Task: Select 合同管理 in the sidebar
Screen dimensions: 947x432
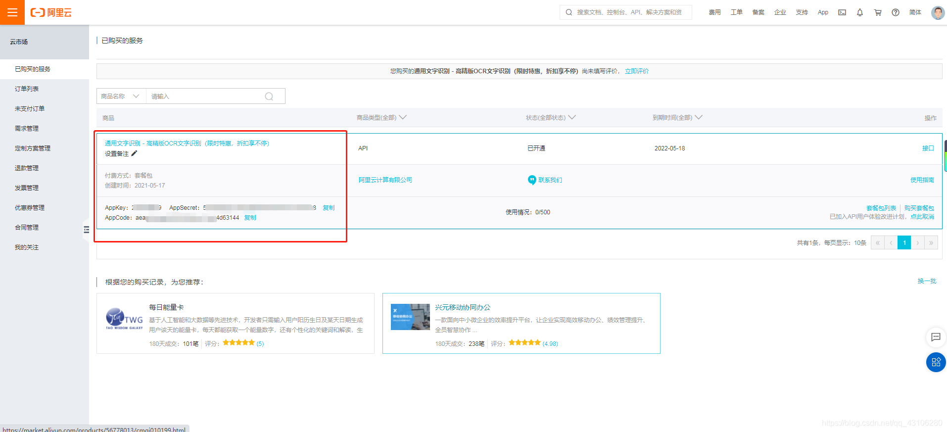Action: tap(45, 228)
